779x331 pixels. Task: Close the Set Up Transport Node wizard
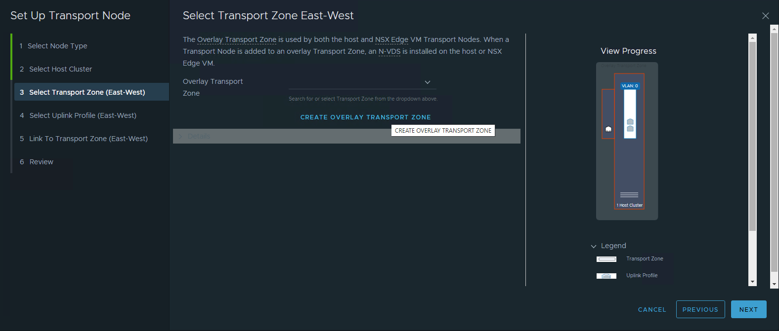click(765, 16)
